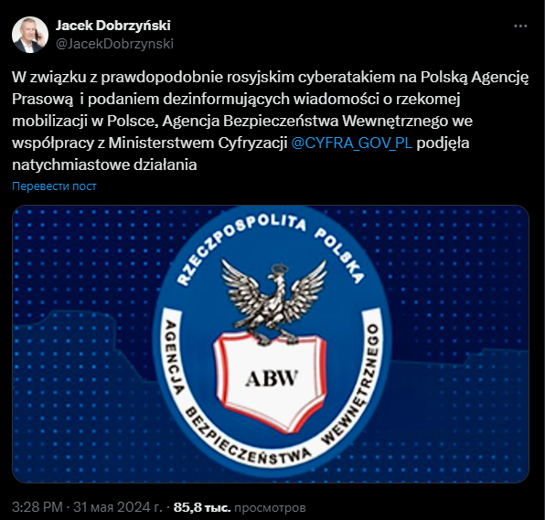Click the 85,8 тыс. view count
Viewport: 545px width, 520px height.
[202, 507]
